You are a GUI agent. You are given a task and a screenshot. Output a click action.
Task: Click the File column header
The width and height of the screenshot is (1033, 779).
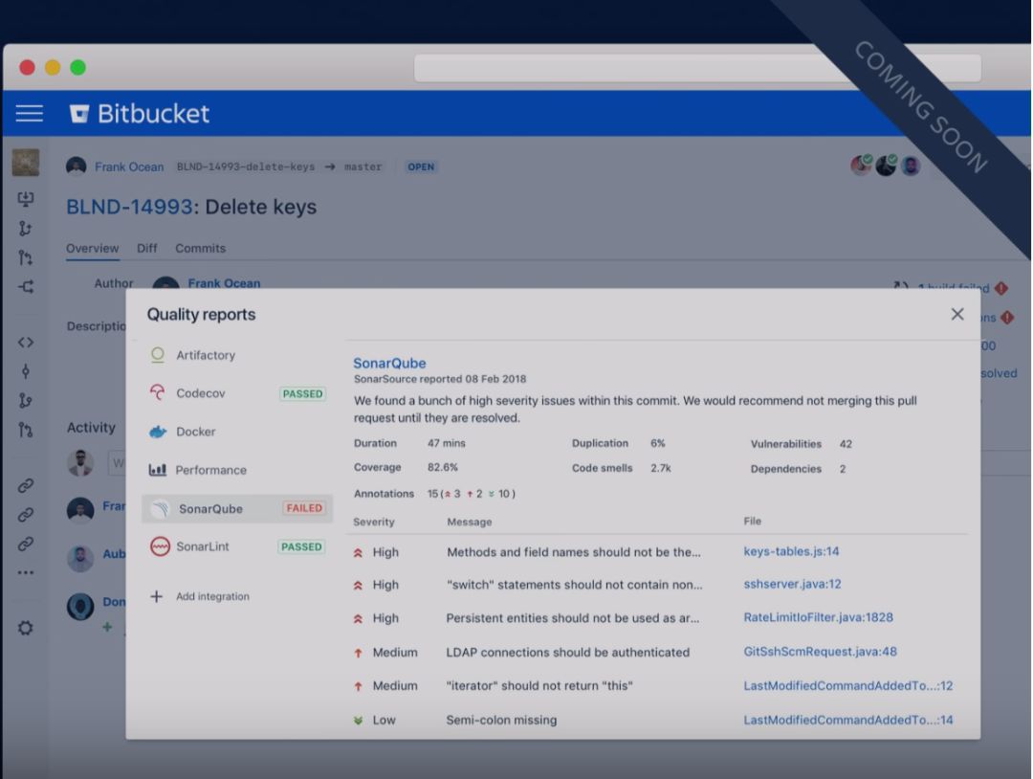pos(753,522)
